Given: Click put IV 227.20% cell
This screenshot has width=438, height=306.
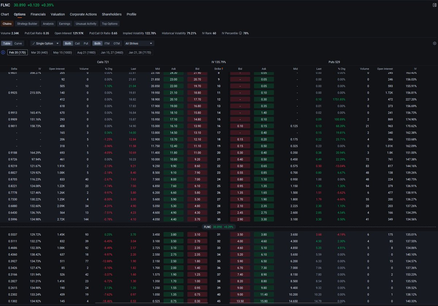Looking at the screenshot, I should 411,99.
